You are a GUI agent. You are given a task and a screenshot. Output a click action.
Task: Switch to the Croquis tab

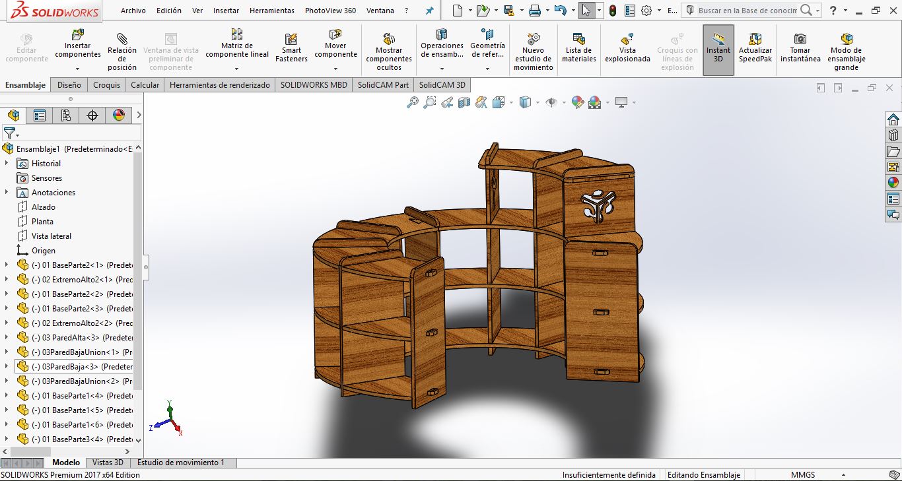point(106,85)
